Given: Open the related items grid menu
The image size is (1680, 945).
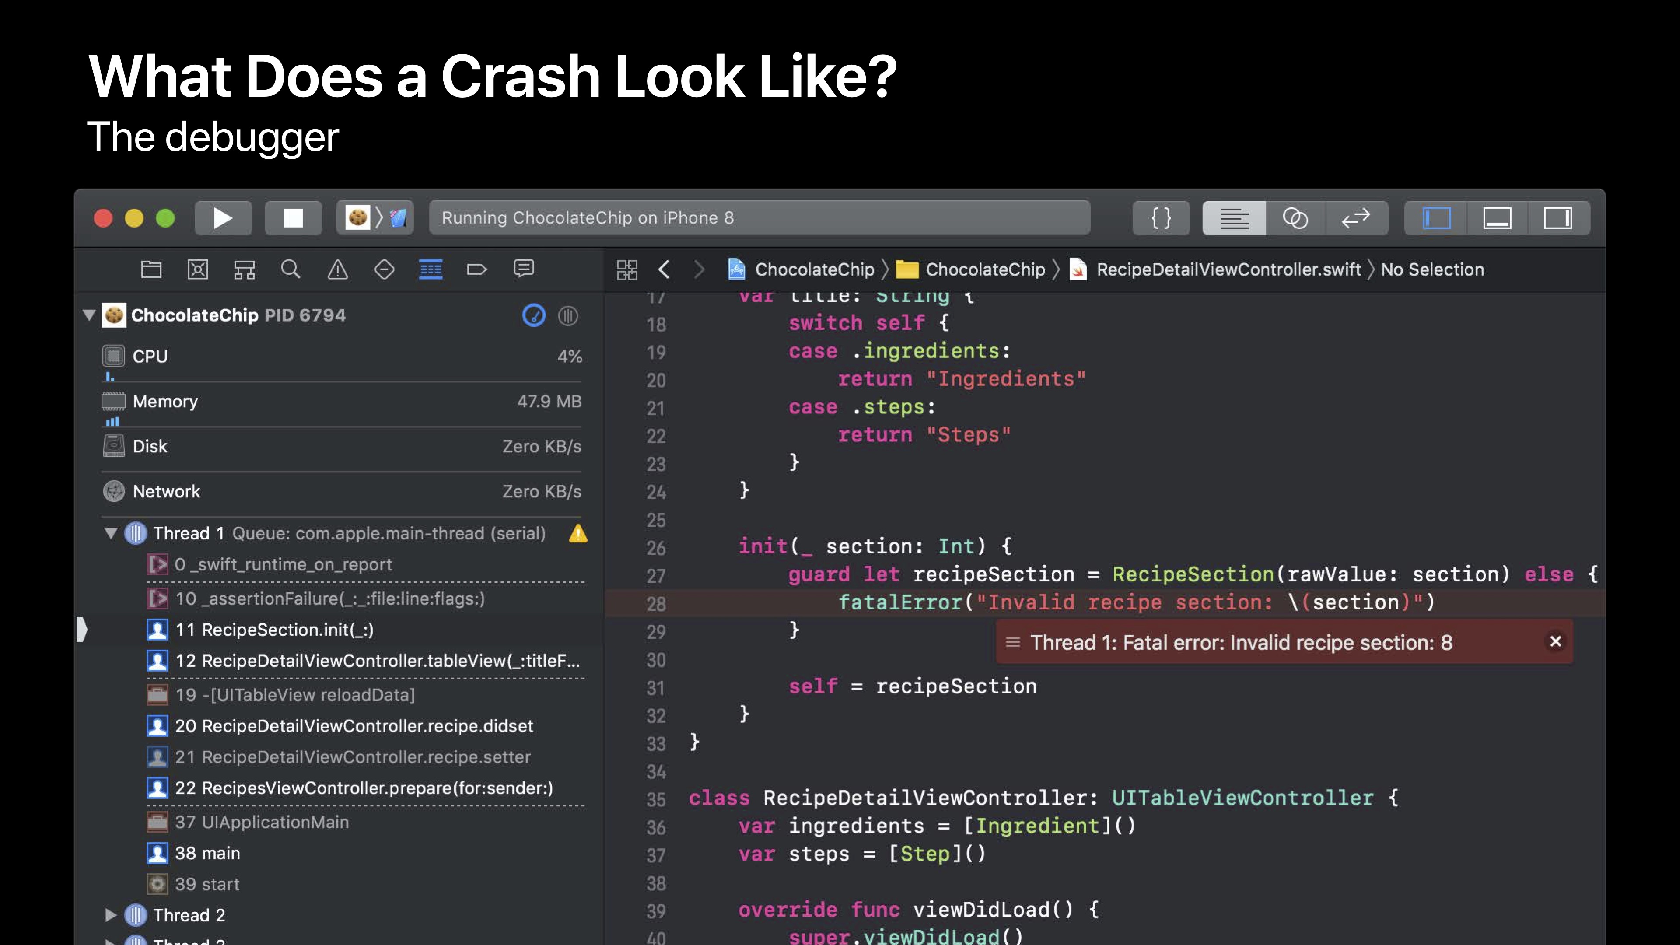Looking at the screenshot, I should (627, 269).
